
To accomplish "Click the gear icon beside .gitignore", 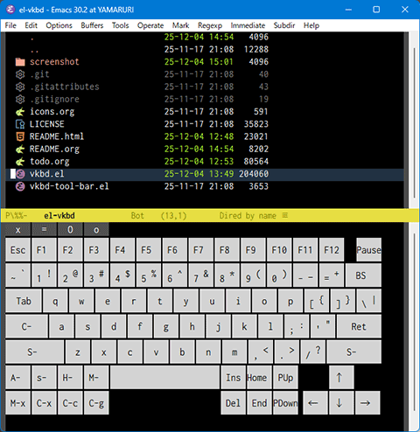I will pyautogui.click(x=20, y=100).
